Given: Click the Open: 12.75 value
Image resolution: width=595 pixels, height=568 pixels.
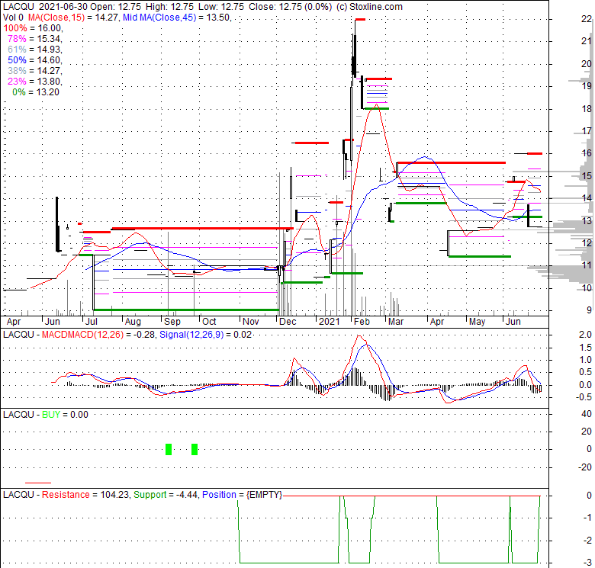Looking at the screenshot, I should coord(116,7).
